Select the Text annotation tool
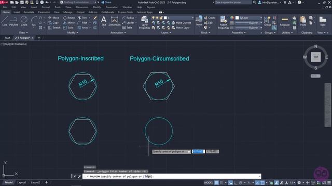This screenshot has height=186, width=332. coord(104,21)
